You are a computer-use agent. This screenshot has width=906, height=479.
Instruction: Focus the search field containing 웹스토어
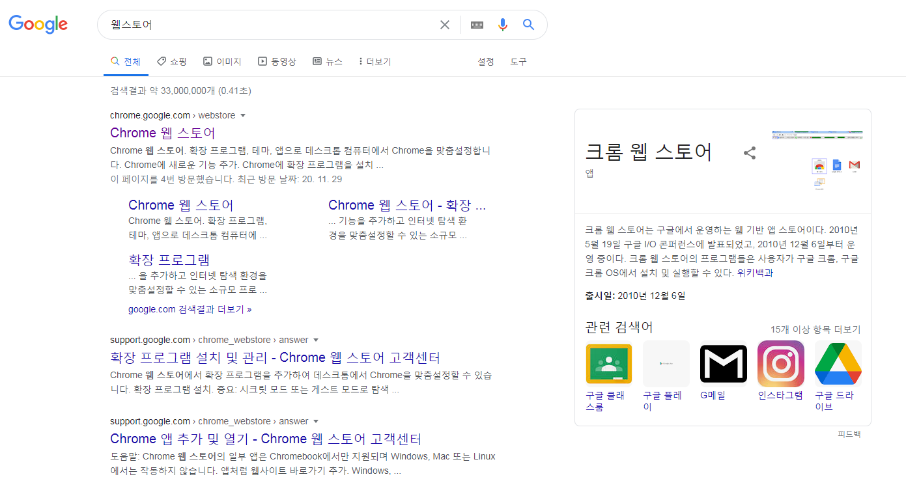pos(270,25)
